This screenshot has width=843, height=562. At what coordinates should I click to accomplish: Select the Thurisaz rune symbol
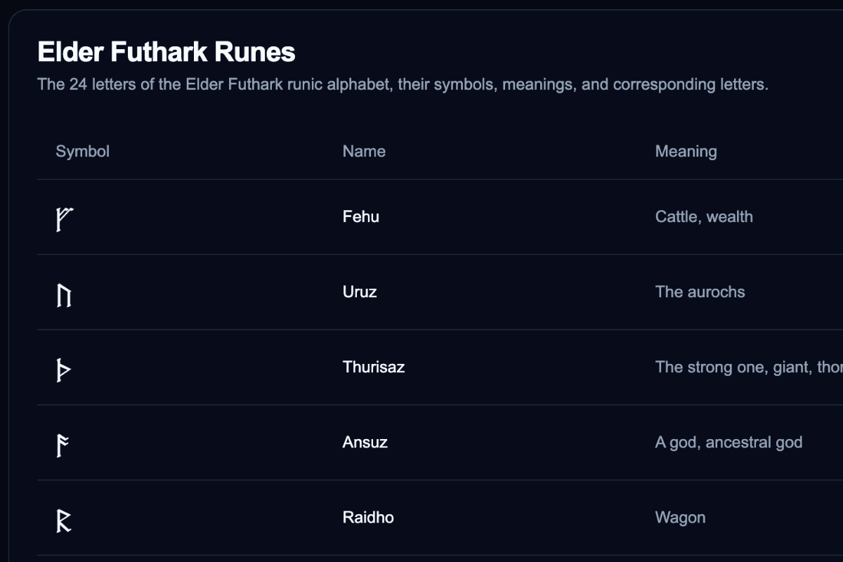pos(63,369)
